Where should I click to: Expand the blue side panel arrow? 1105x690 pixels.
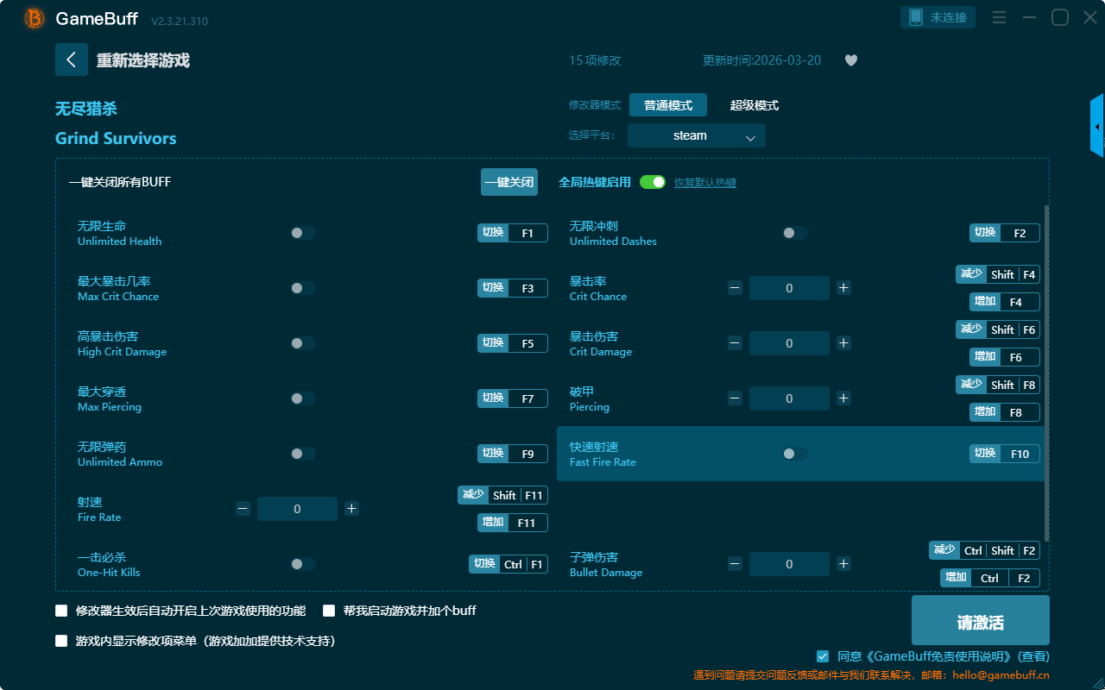[x=1097, y=127]
